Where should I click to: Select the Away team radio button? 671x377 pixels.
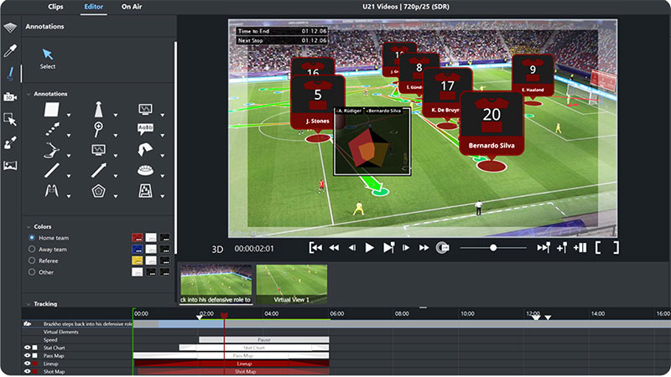(32, 249)
